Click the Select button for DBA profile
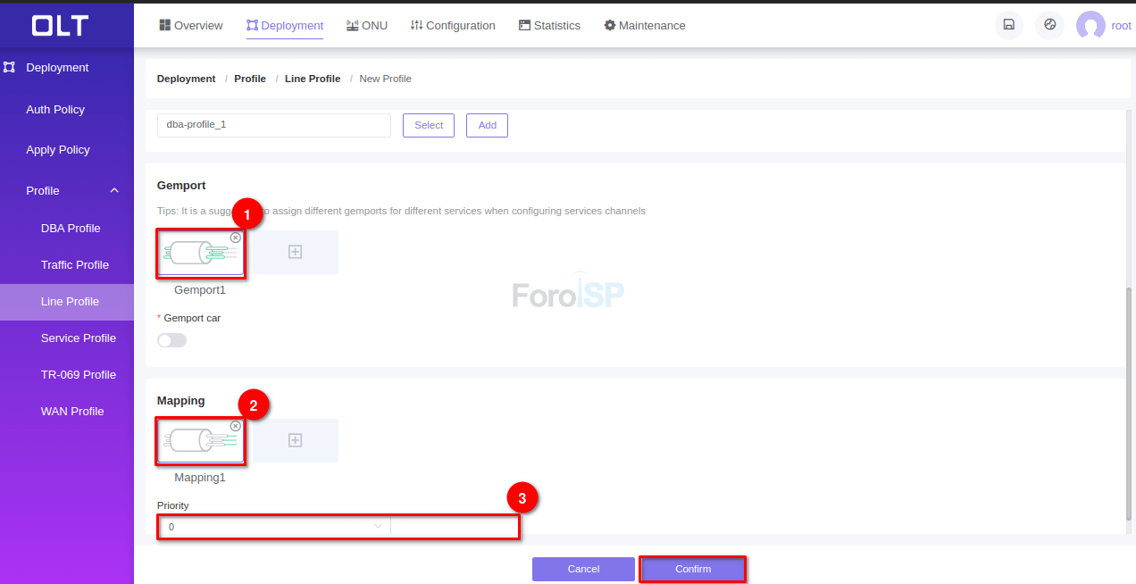The height and width of the screenshot is (584, 1136). pyautogui.click(x=429, y=125)
